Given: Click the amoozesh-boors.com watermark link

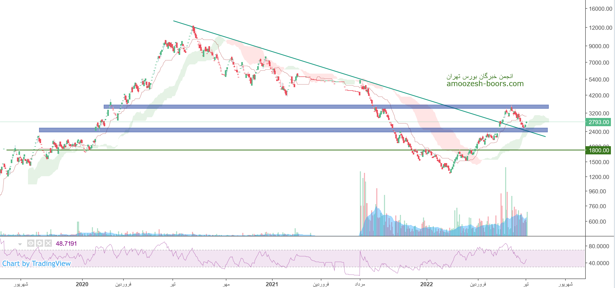Looking at the screenshot, I should click(485, 84).
